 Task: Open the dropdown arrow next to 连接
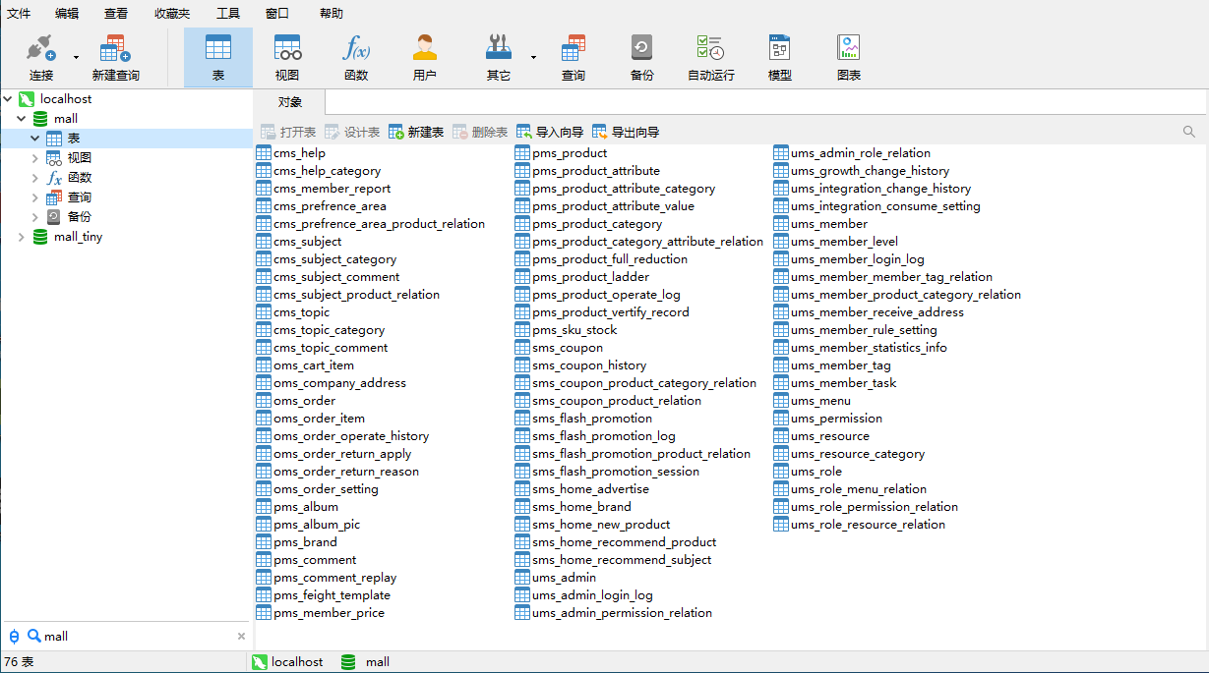76,57
